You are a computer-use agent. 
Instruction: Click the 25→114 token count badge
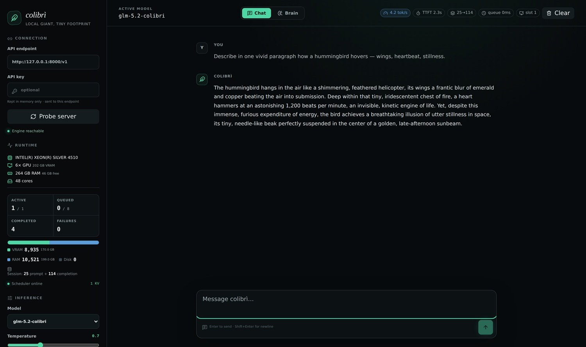pyautogui.click(x=461, y=13)
